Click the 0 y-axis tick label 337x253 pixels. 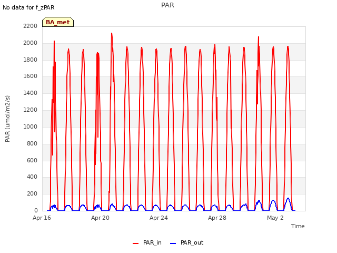[x=36, y=210]
